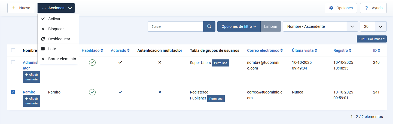The image size is (393, 124).
Task: Click the gear icon in Opciones
Action: tap(331, 8)
